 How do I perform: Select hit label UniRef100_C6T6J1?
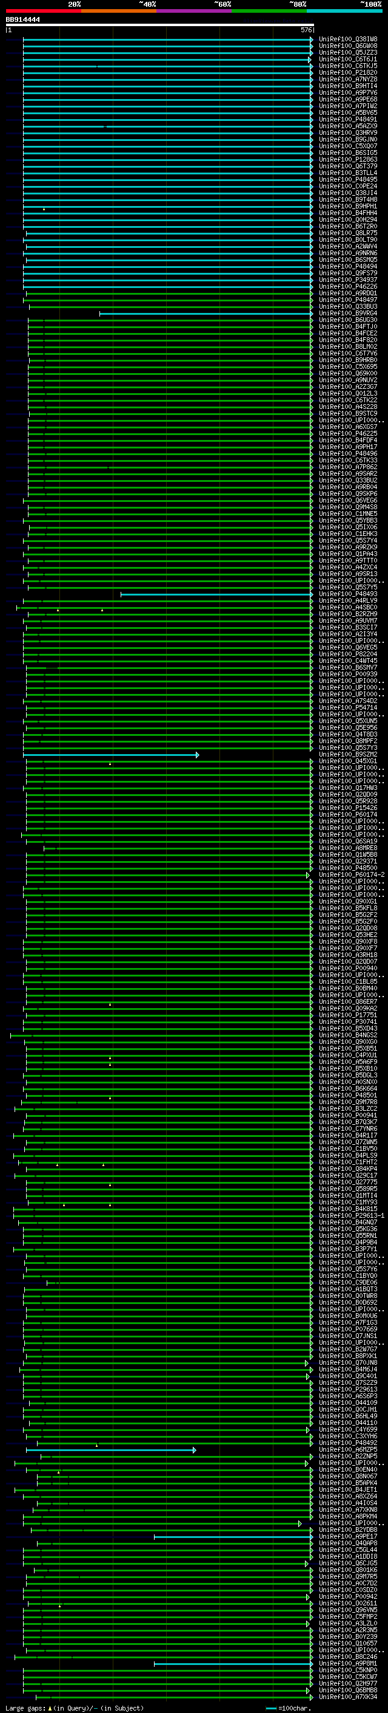348,59
